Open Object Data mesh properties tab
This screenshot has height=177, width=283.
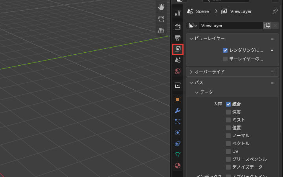click(x=178, y=155)
